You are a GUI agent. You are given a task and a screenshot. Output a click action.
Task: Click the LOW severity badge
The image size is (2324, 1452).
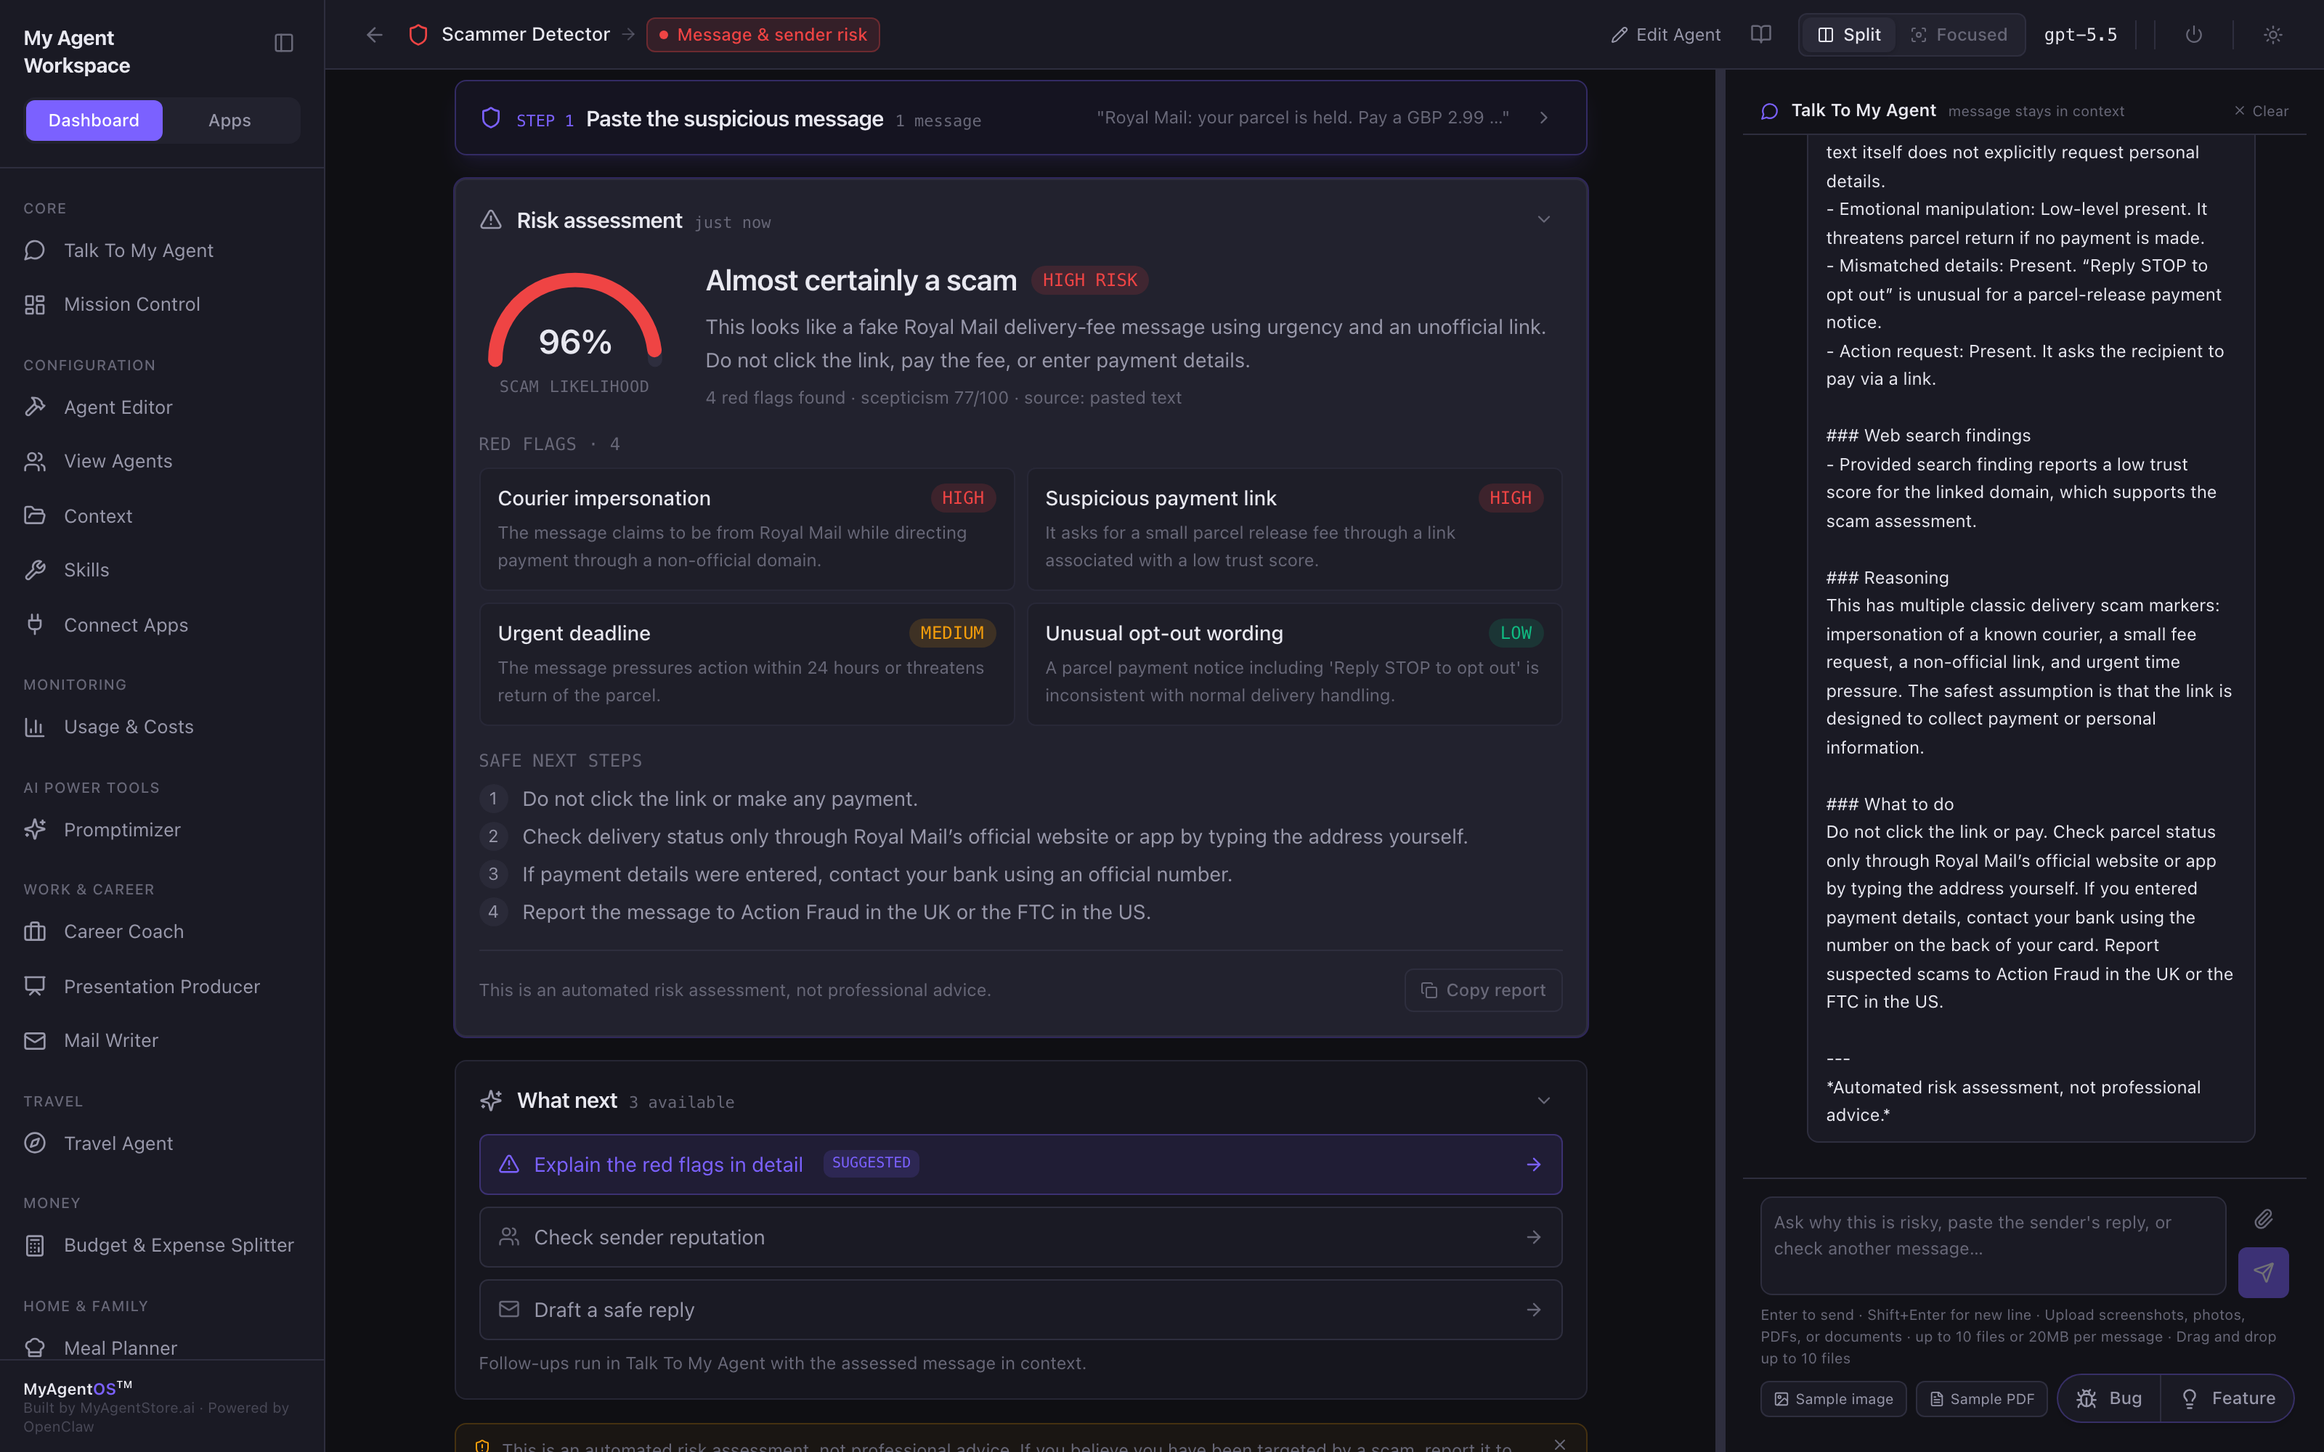point(1516,633)
